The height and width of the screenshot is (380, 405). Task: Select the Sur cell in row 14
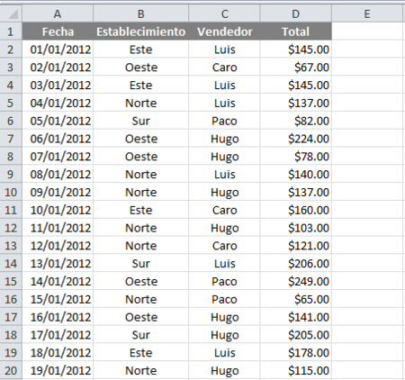pos(140,263)
